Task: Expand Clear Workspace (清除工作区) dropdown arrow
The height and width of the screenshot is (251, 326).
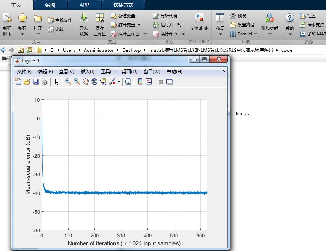Action: pos(145,34)
